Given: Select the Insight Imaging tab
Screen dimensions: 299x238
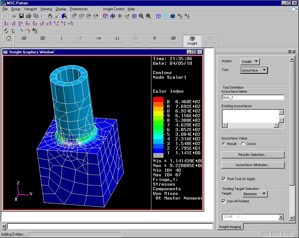Looking at the screenshot, I should coord(230,227).
